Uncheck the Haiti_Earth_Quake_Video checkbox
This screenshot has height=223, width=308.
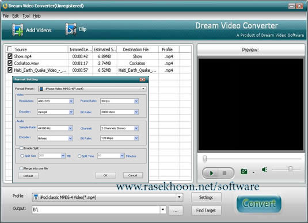click(10, 70)
